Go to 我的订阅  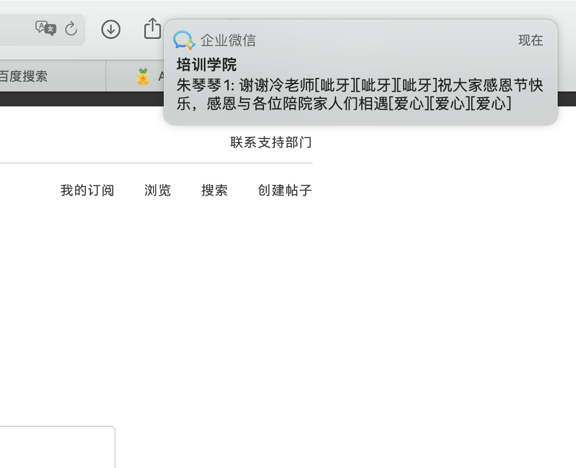(87, 191)
